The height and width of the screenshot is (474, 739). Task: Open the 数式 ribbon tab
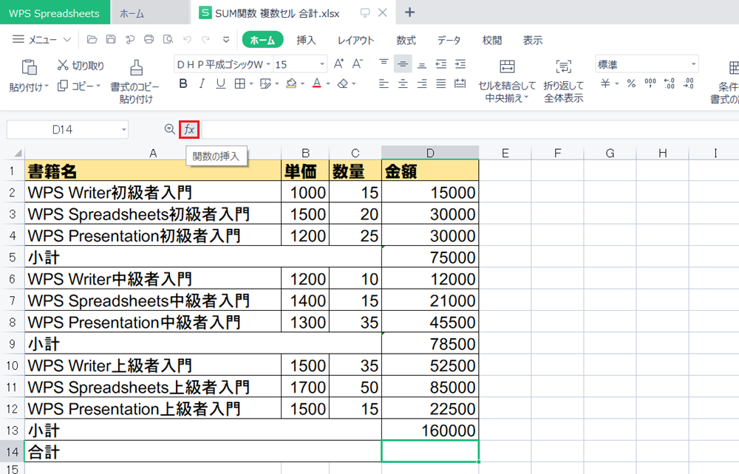click(x=406, y=40)
